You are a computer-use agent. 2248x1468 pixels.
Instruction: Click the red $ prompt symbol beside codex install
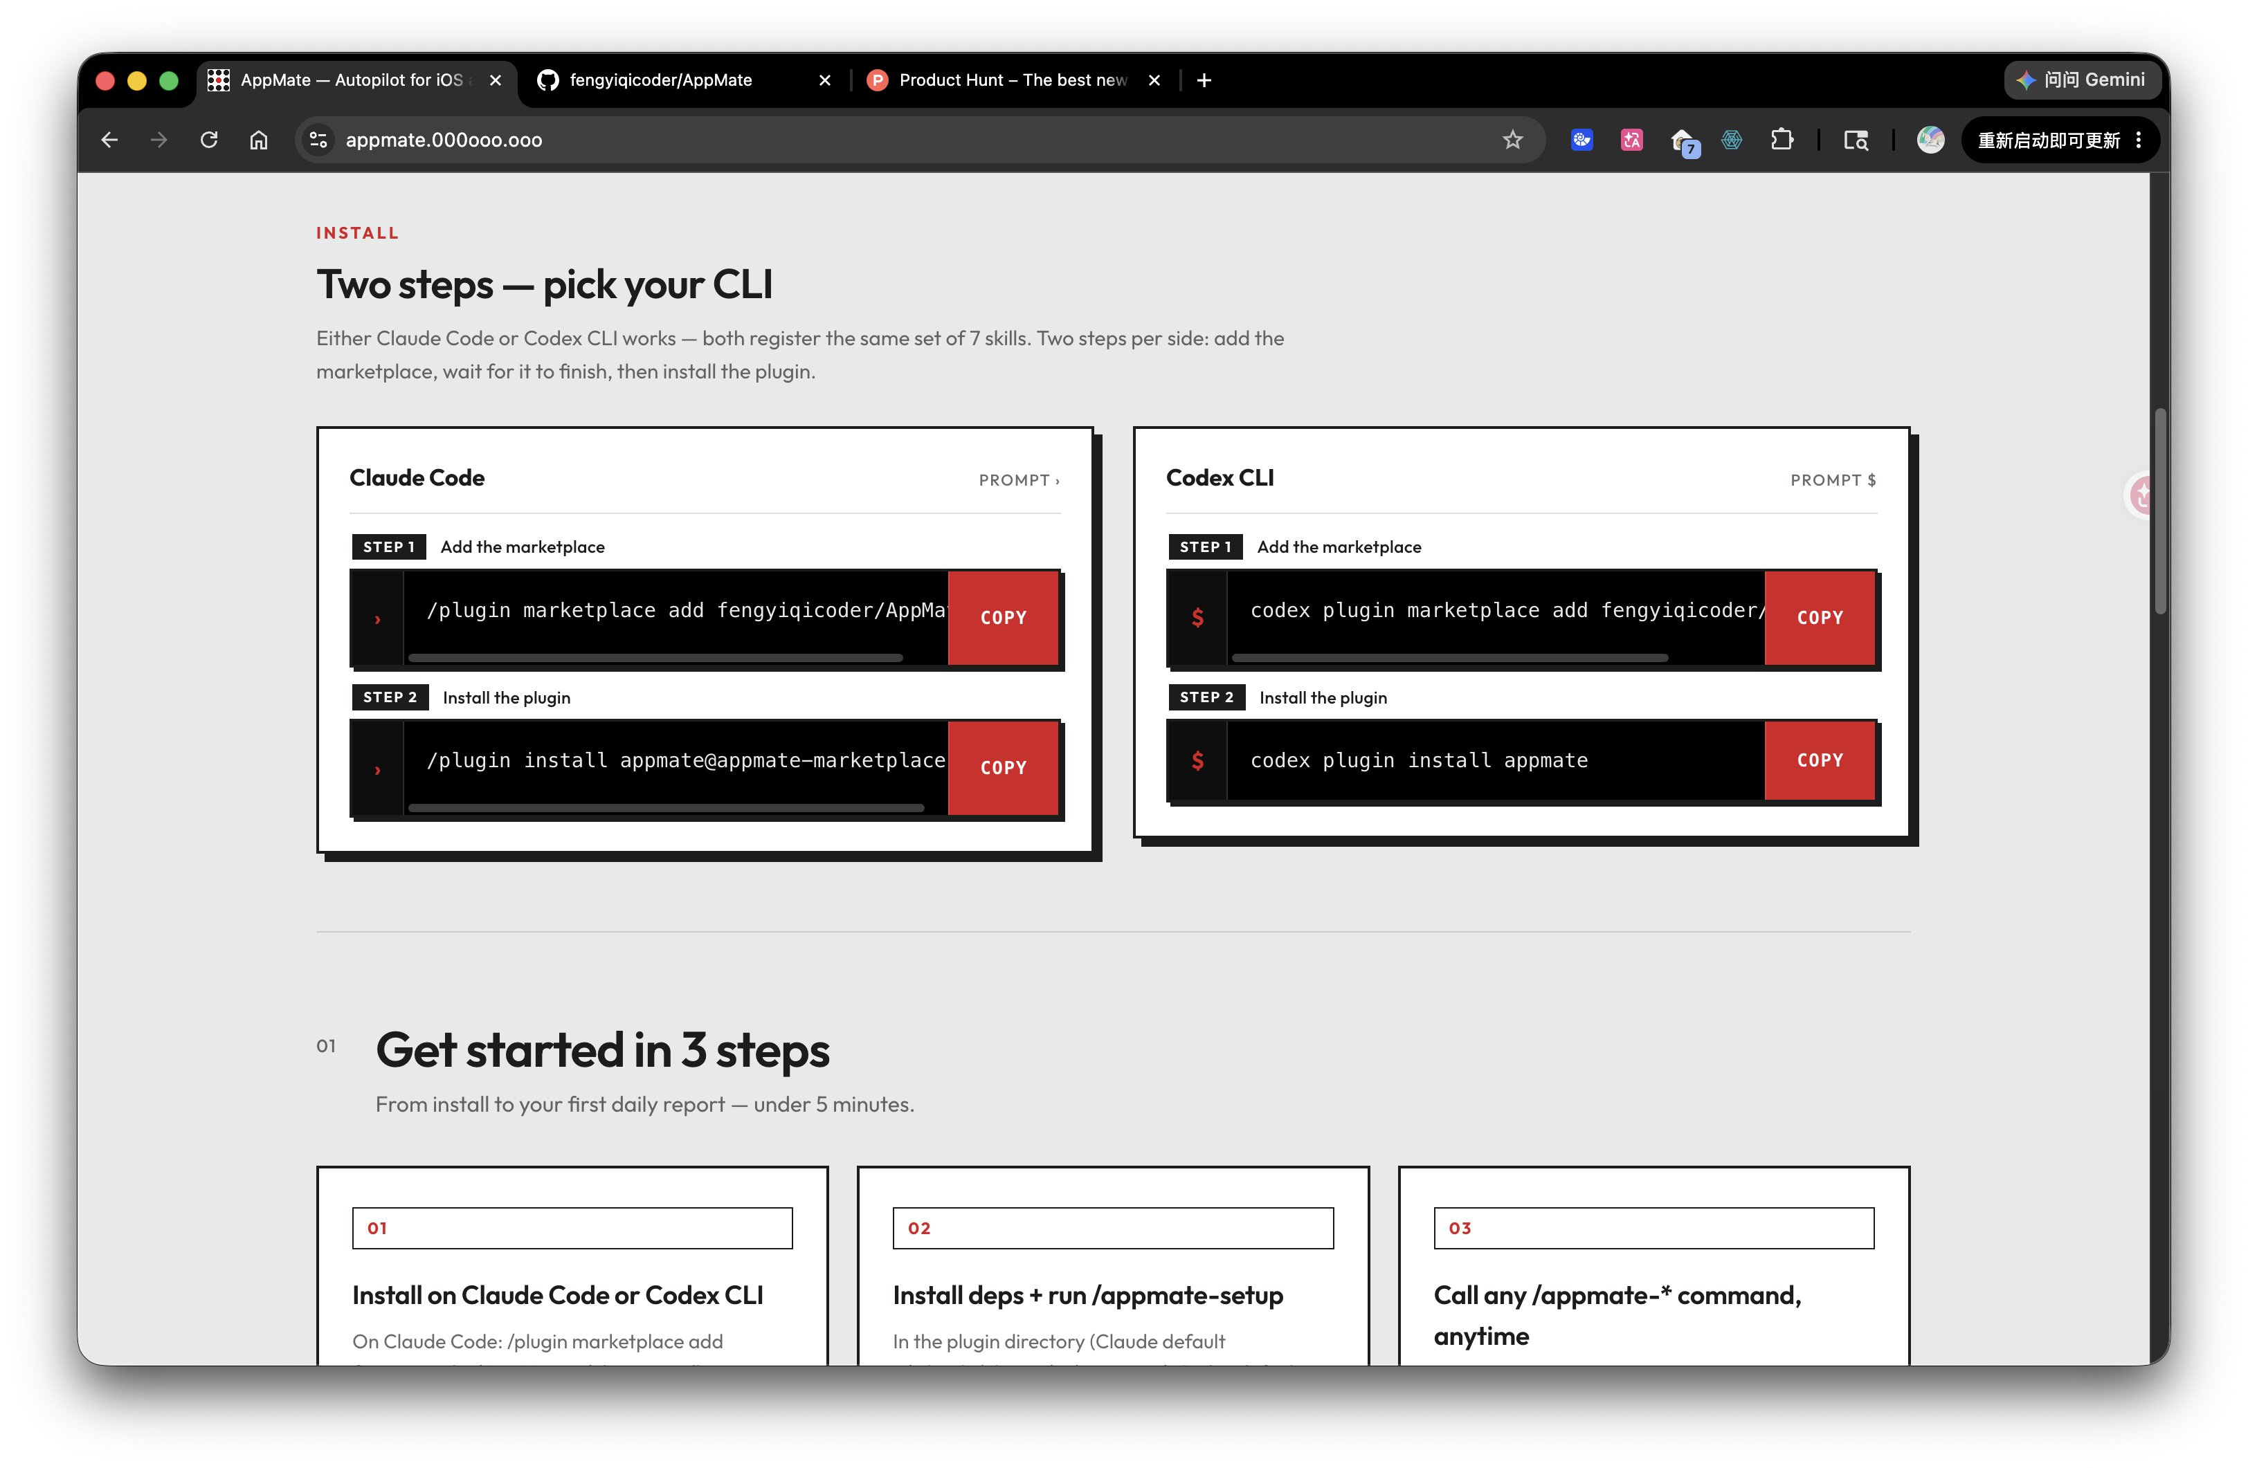tap(1197, 760)
